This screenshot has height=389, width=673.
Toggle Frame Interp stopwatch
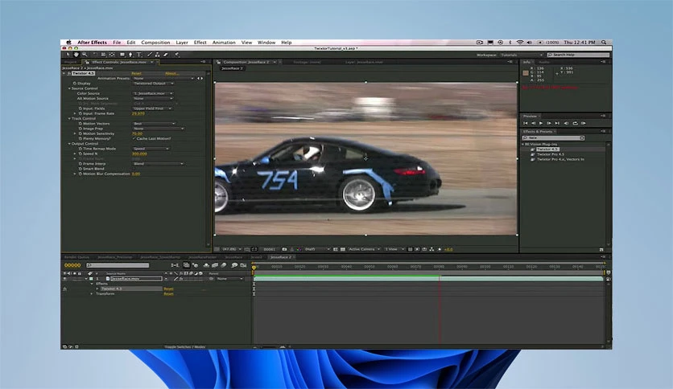(x=81, y=164)
